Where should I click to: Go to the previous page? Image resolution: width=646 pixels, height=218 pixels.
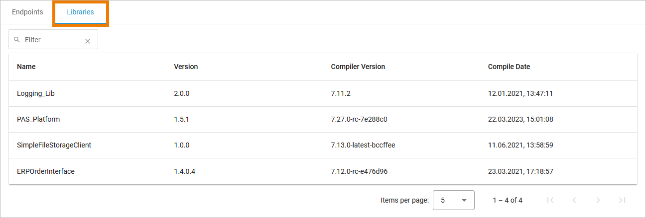574,200
